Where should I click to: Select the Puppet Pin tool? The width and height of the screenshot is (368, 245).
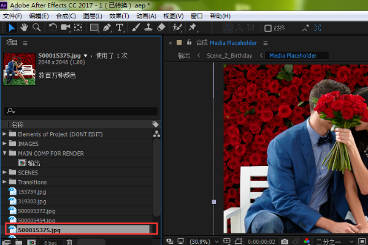[193, 28]
